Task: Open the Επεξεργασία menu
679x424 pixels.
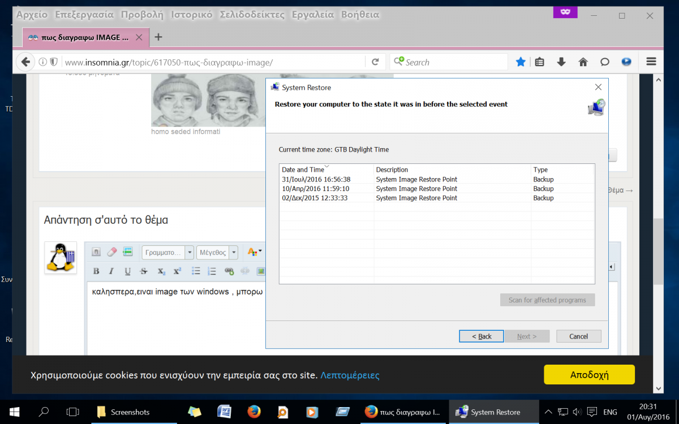Action: [x=84, y=15]
